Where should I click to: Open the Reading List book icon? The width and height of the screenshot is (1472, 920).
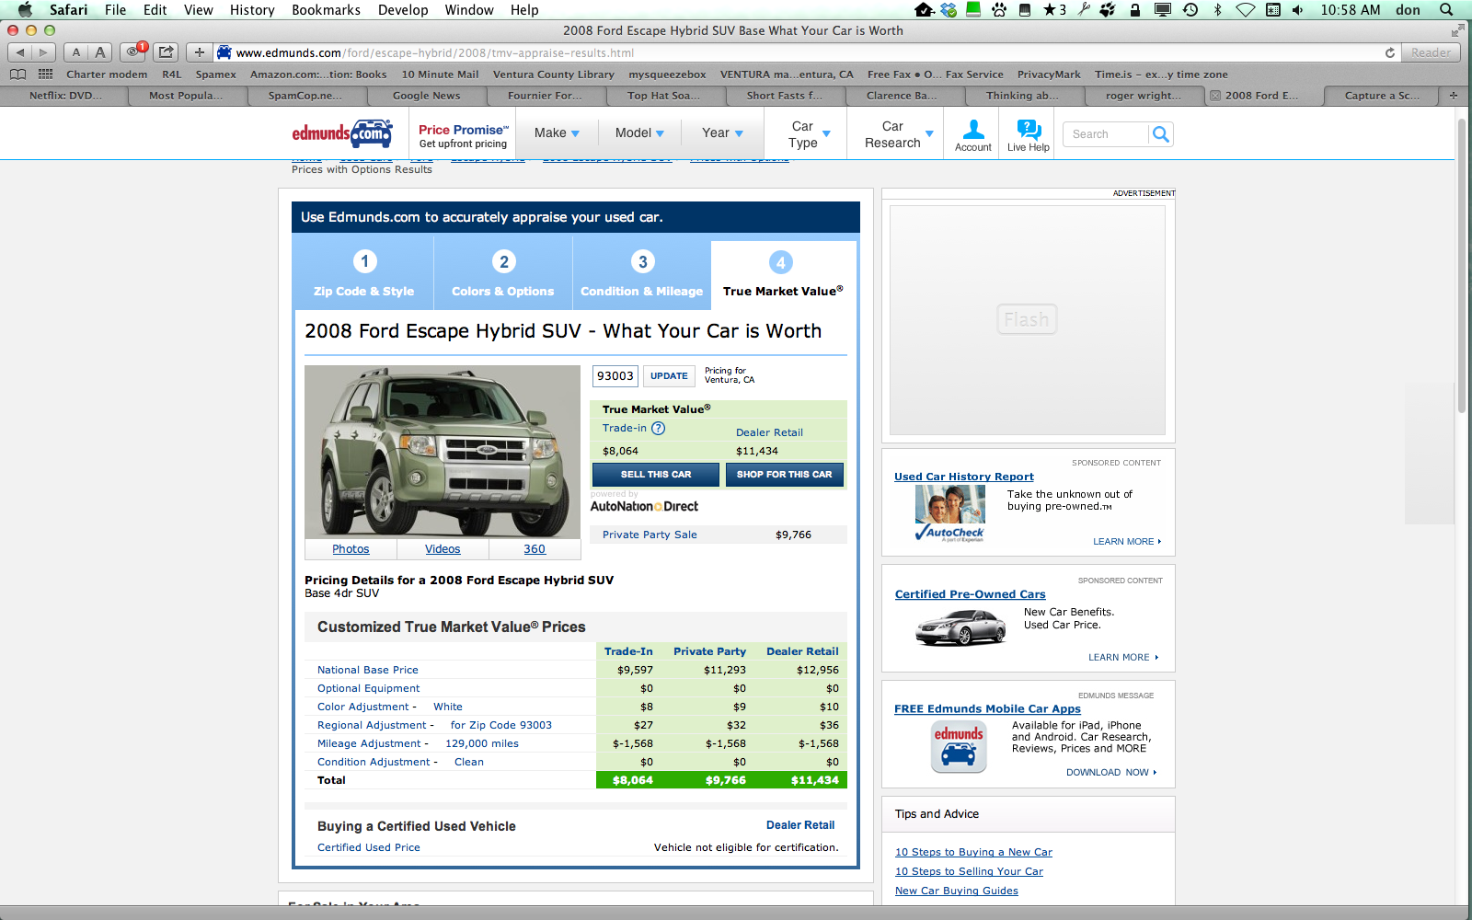tap(17, 75)
